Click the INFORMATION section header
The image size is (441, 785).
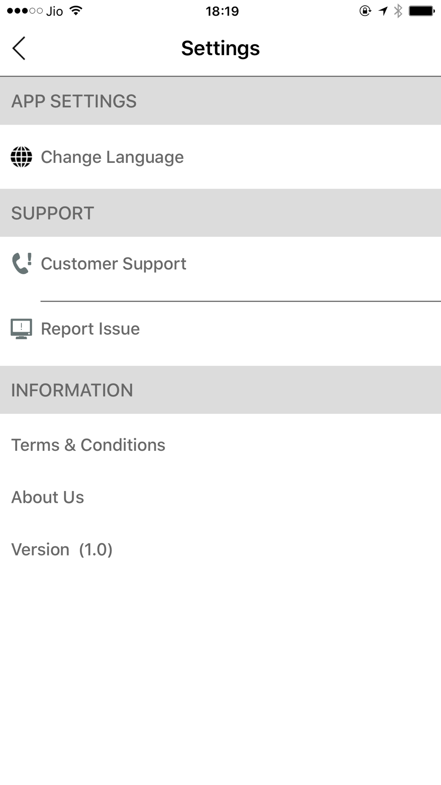tap(220, 390)
